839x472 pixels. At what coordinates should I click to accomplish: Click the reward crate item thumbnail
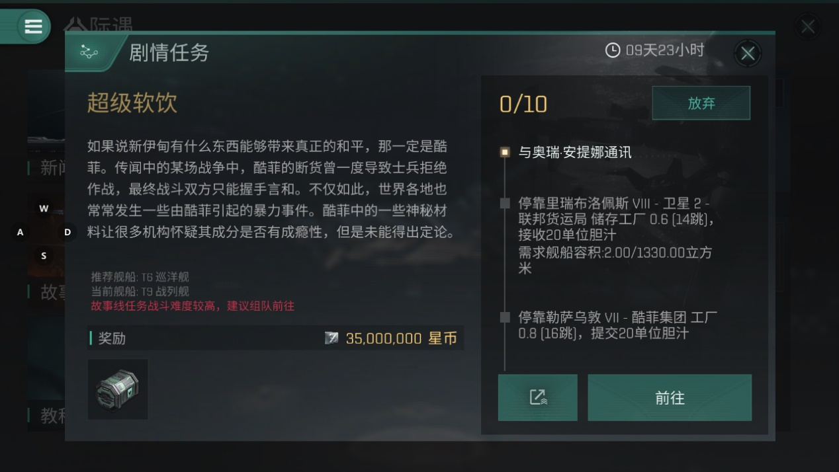pos(118,389)
